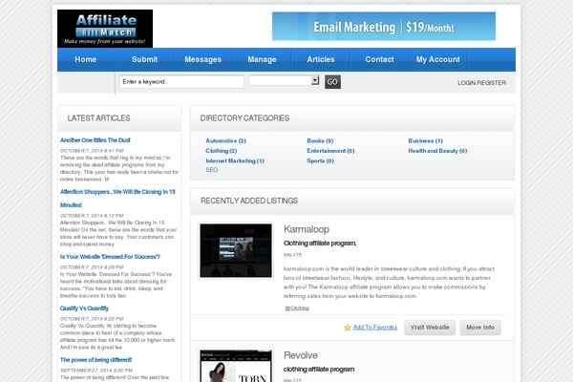
Task: Focus the Enter a keyword search field
Action: pos(181,81)
